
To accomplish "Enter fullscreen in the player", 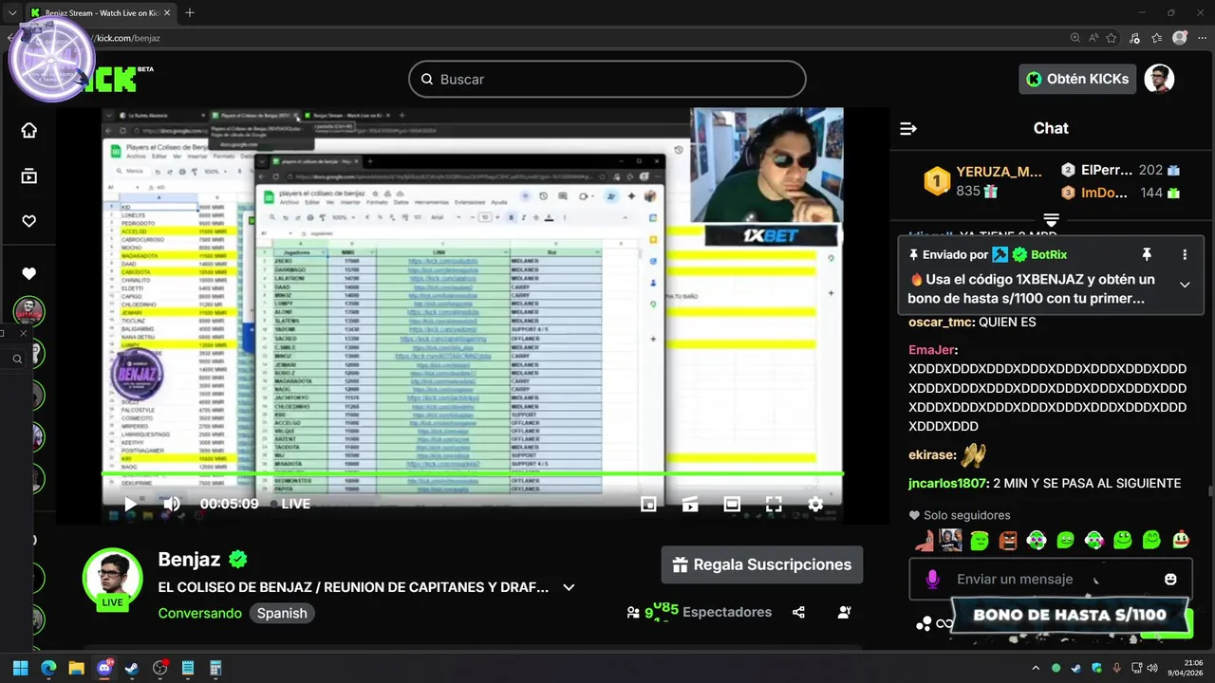I will (x=774, y=504).
